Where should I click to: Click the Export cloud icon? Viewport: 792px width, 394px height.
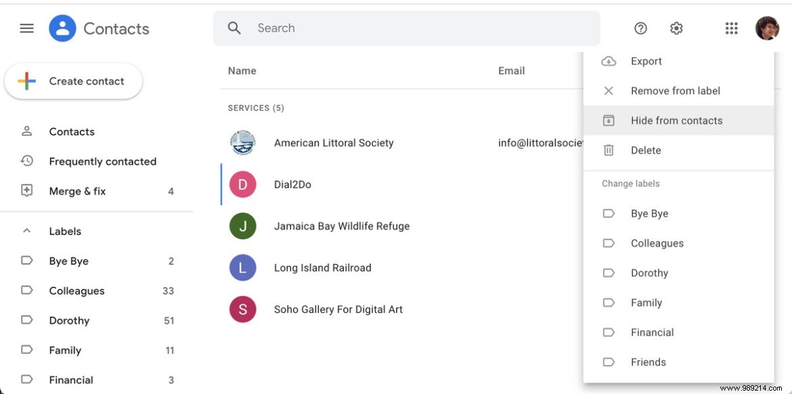coord(609,61)
